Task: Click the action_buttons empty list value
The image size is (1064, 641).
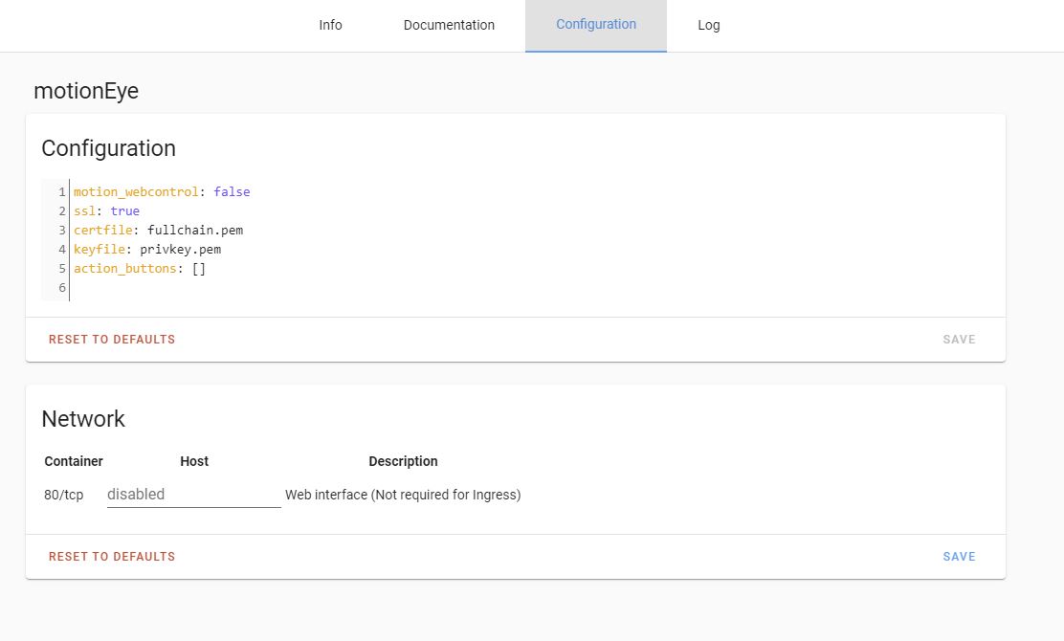Action: (198, 268)
